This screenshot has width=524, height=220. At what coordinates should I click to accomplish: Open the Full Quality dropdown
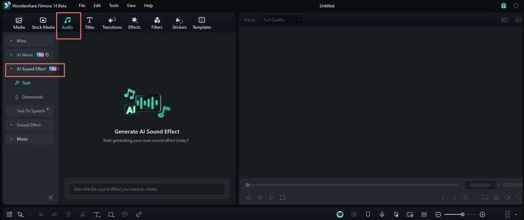pyautogui.click(x=282, y=20)
